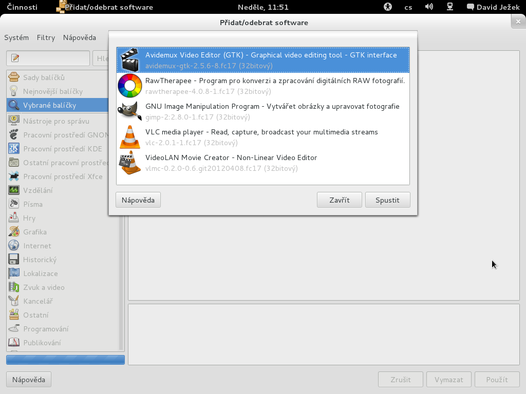Select the rawtherapee-4.0.8-1.fc17 package text
The image size is (526, 394).
208,91
